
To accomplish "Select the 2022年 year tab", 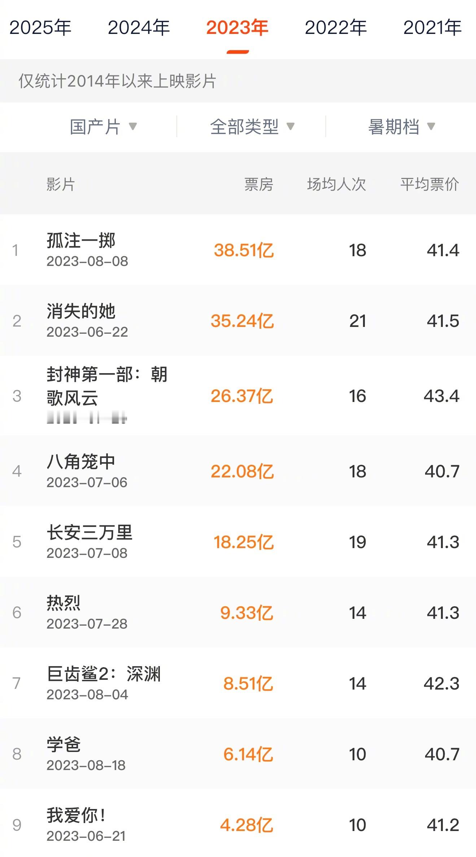I will click(336, 28).
